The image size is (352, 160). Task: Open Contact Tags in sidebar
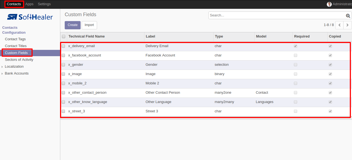click(x=15, y=39)
